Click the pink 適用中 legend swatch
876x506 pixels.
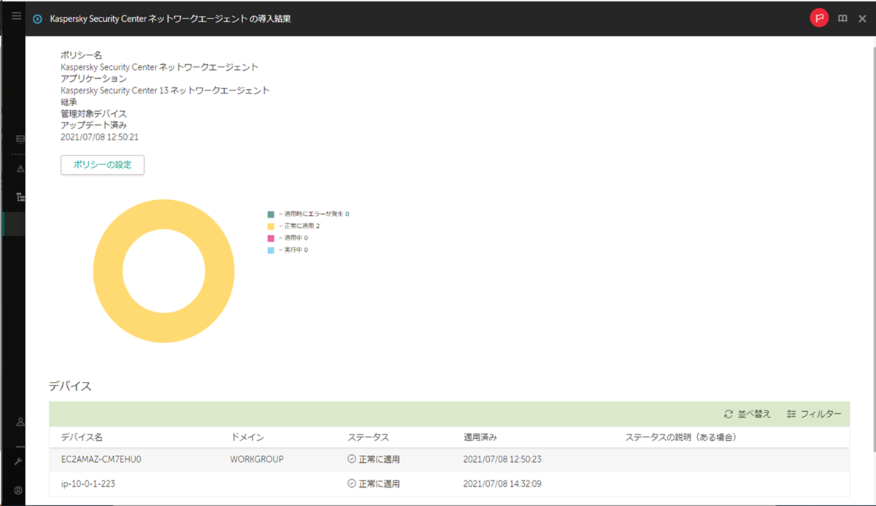270,238
